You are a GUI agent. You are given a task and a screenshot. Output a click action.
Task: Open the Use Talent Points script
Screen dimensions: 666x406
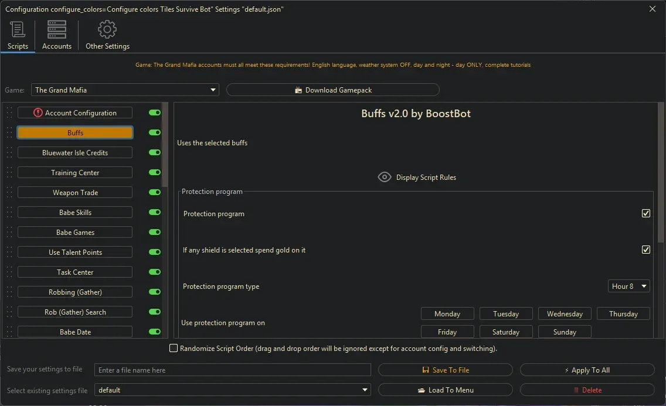(x=75, y=253)
